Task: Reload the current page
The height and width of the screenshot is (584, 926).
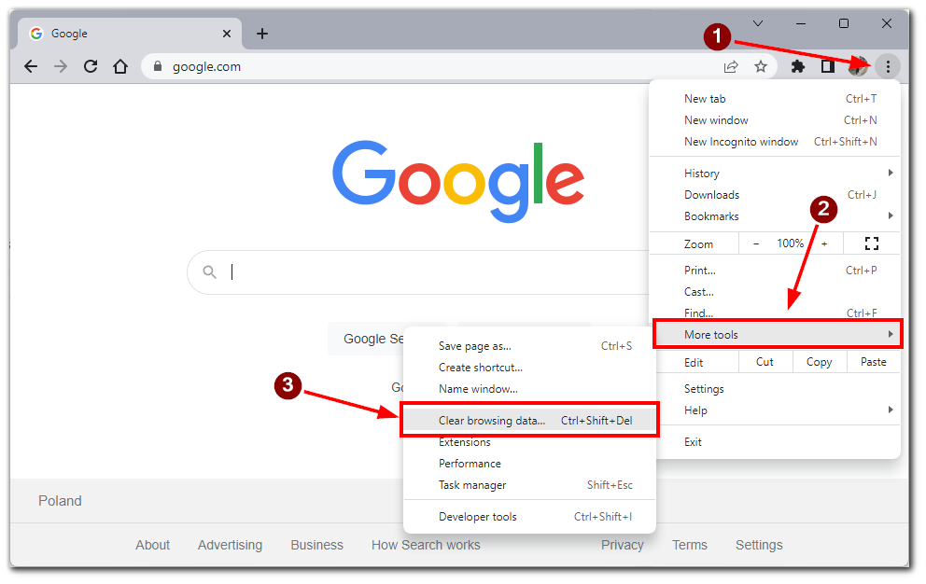Action: click(x=91, y=66)
